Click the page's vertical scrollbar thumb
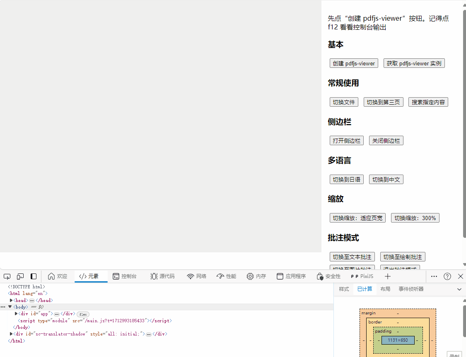The height and width of the screenshot is (357, 466). 464,124
